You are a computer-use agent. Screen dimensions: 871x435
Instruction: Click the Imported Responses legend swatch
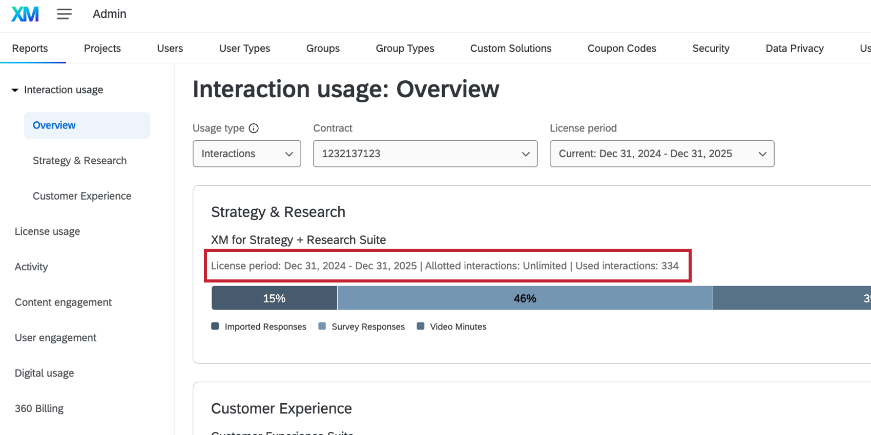215,327
